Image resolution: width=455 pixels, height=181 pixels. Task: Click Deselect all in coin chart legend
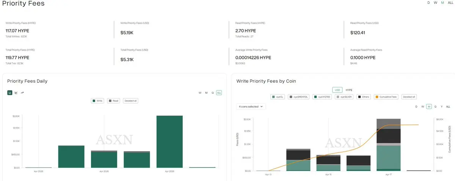(x=409, y=97)
